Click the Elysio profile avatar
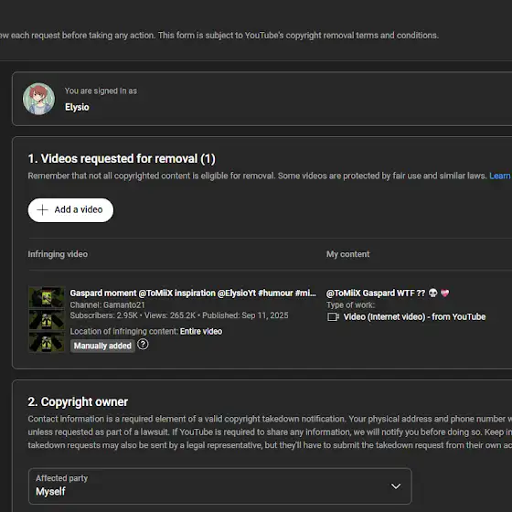 [x=38, y=99]
